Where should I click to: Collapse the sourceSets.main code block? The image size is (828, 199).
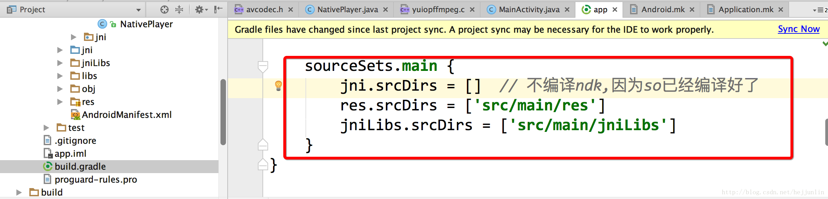click(x=263, y=67)
